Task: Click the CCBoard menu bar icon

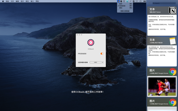Action: (118, 1)
